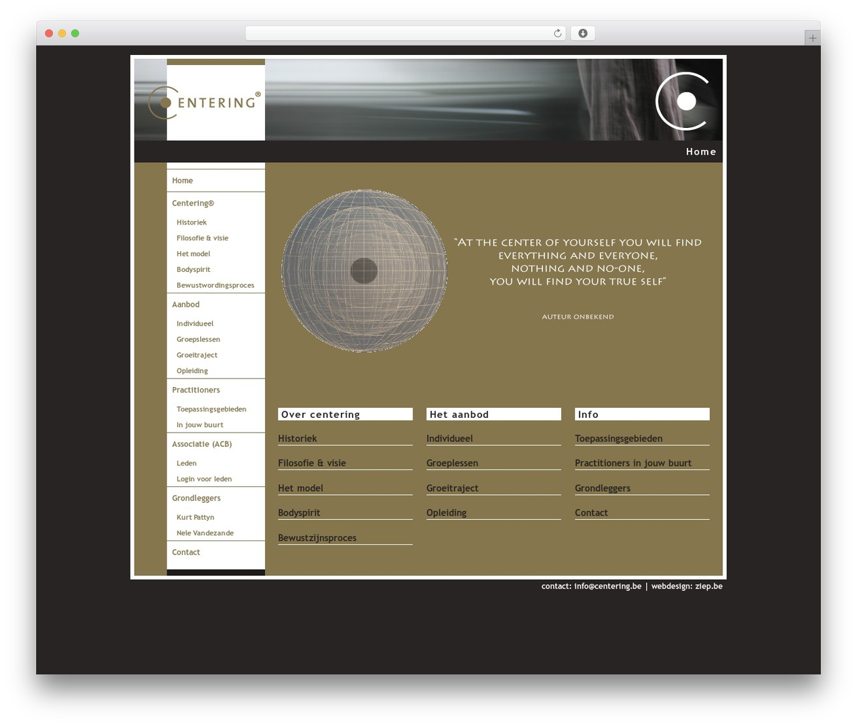Viewport: 857px width, 726px height.
Task: Click Groeitraject under Het aanbod column
Action: [x=452, y=488]
